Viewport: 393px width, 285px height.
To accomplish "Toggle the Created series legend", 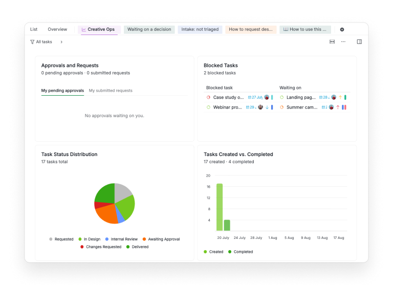I will point(213,252).
